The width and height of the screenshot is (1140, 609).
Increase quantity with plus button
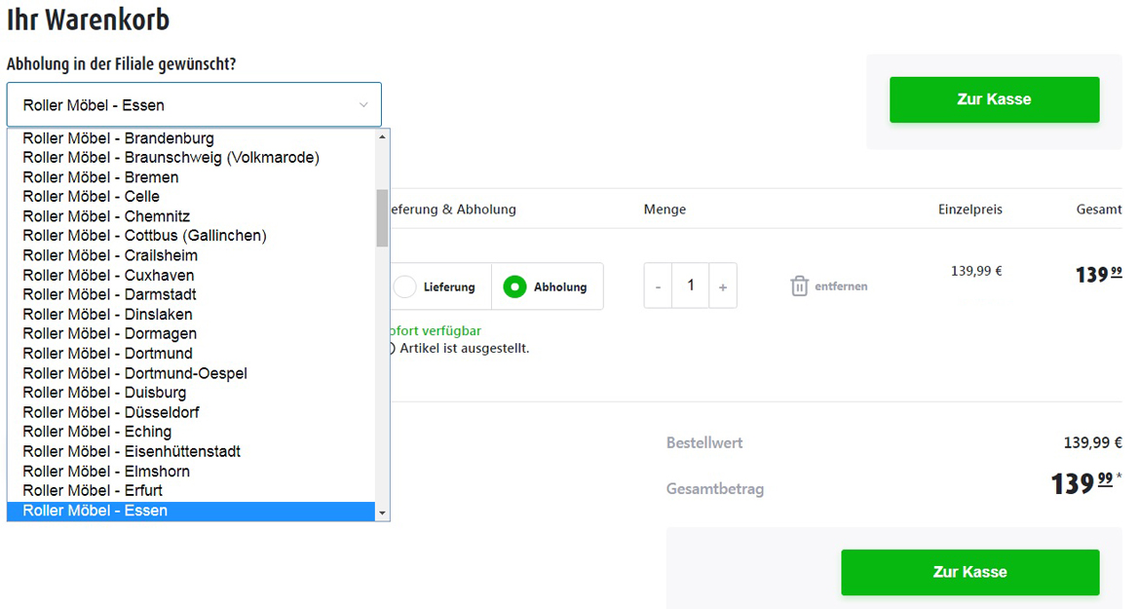723,285
